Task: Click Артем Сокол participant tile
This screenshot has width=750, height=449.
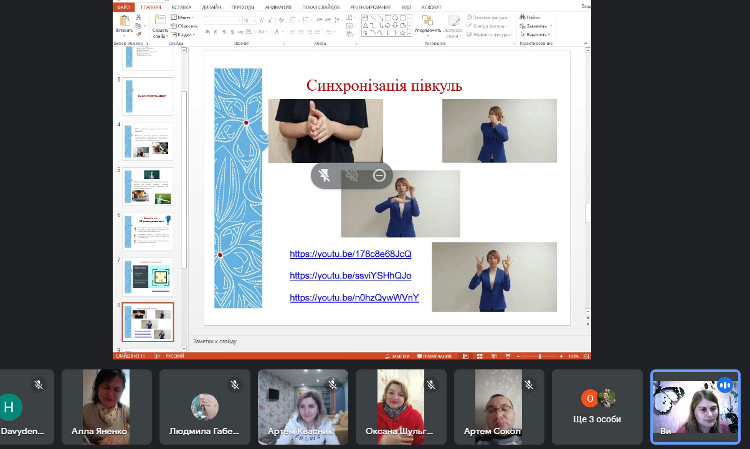Action: pos(500,407)
